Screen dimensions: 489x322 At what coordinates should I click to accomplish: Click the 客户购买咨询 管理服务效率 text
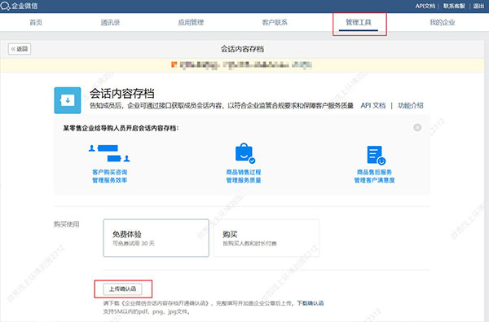109,176
